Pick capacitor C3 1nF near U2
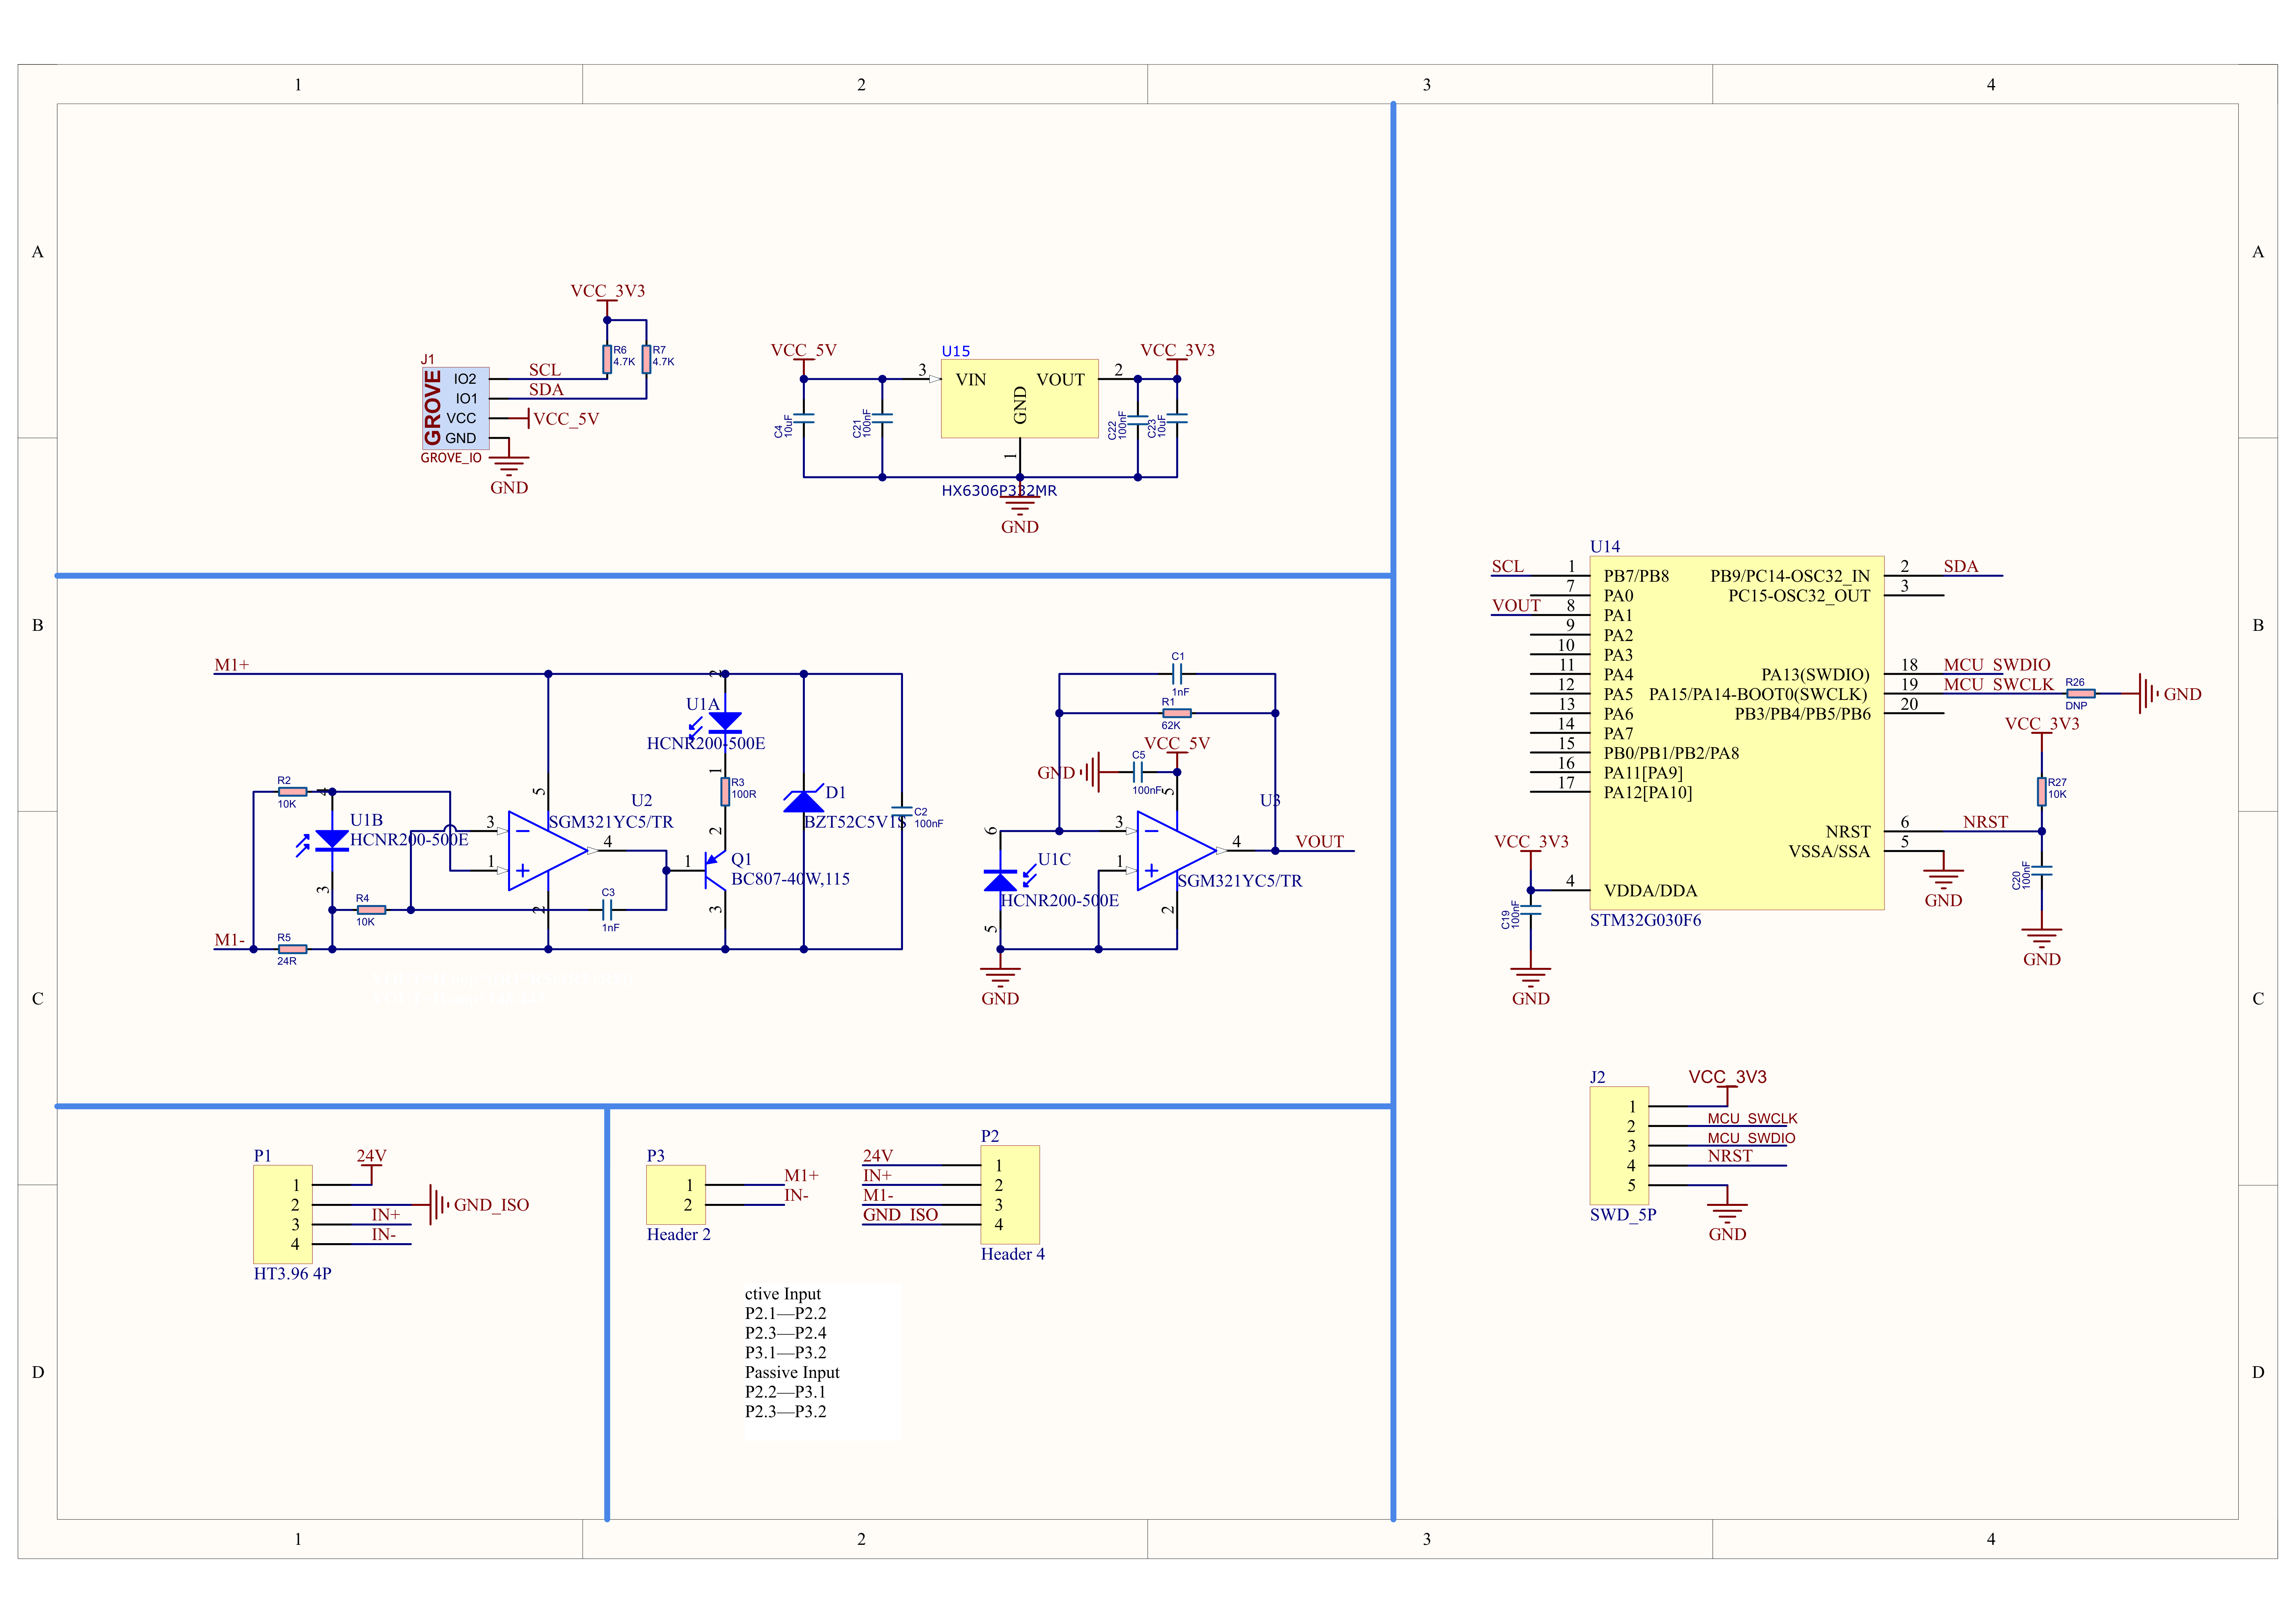The image size is (2296, 1623). (607, 910)
